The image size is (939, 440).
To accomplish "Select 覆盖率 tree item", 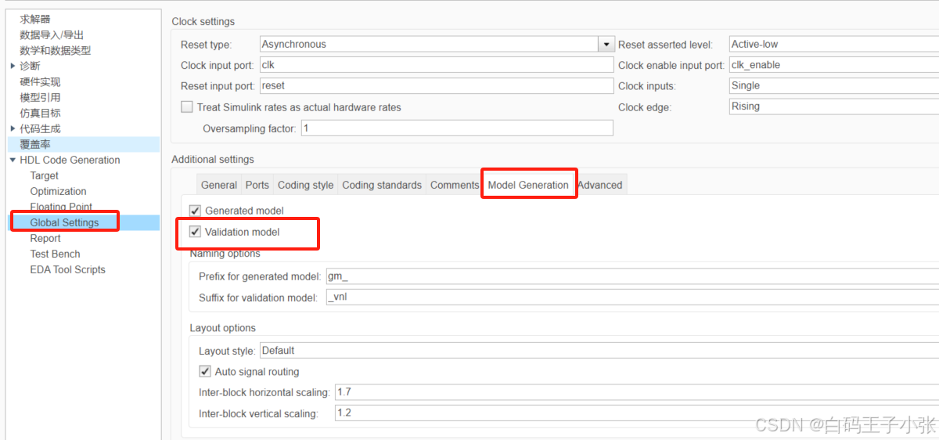I will pos(35,144).
